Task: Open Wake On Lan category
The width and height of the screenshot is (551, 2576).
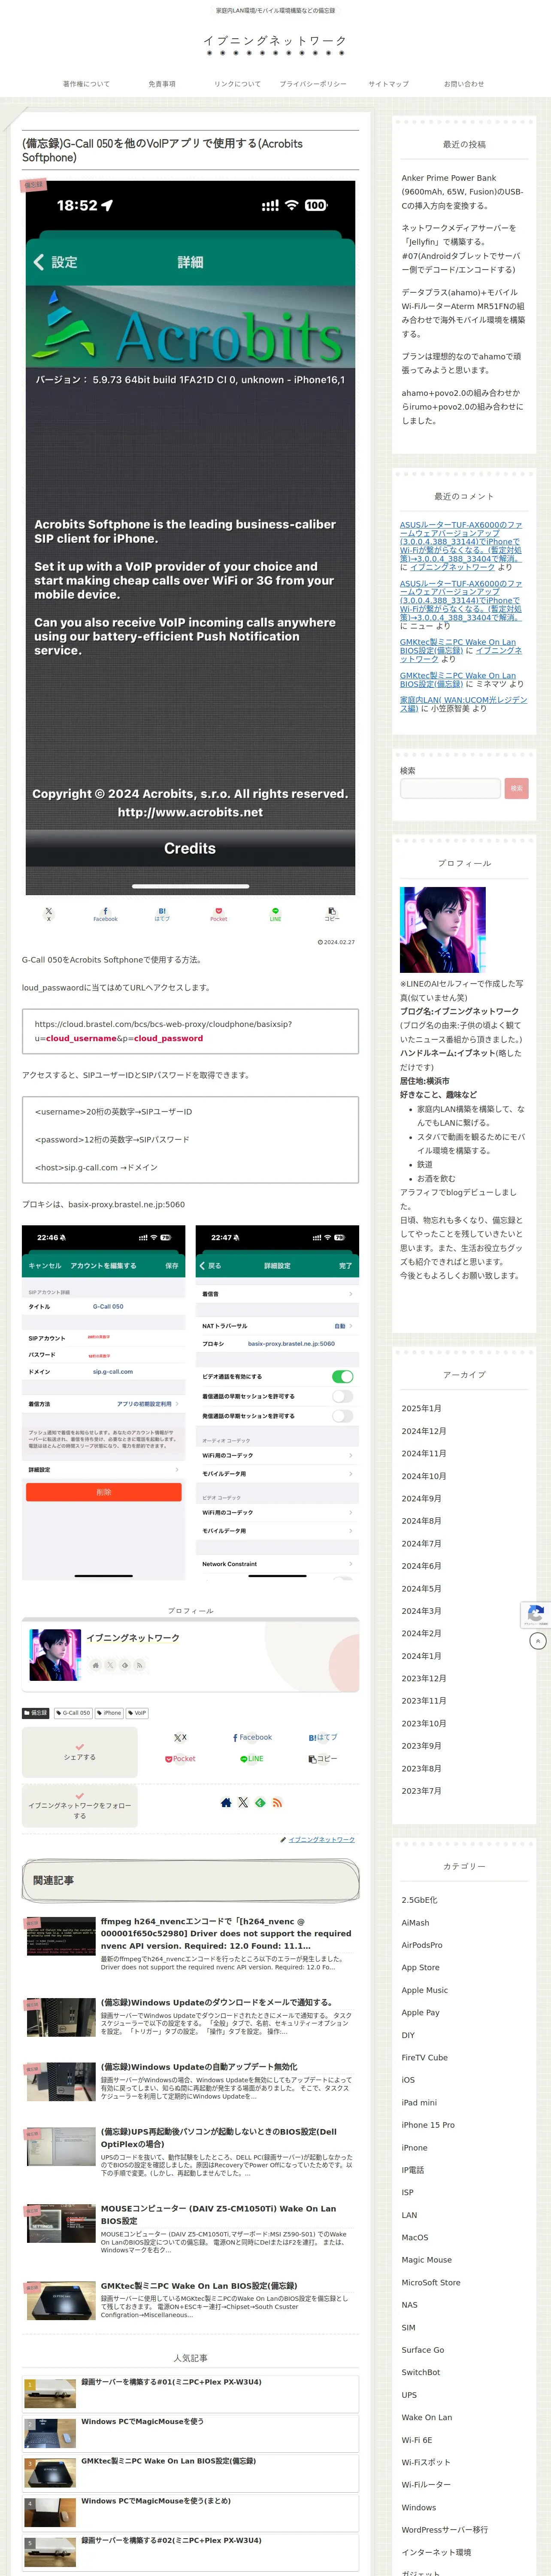Action: (426, 2417)
